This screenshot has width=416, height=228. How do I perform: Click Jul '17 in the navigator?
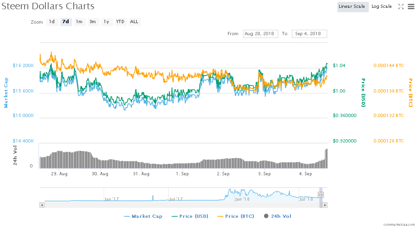(x=176, y=199)
